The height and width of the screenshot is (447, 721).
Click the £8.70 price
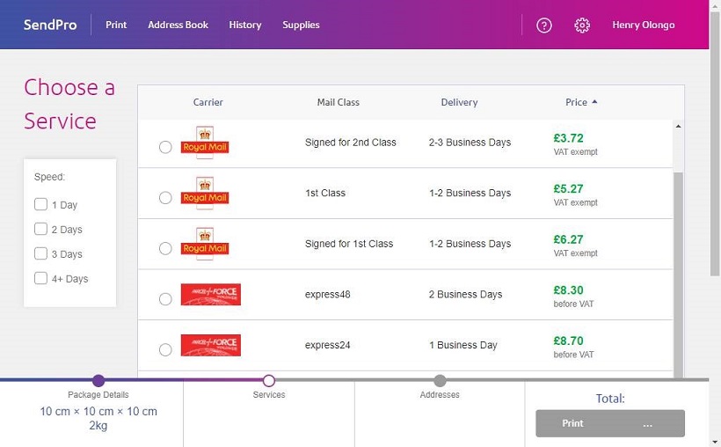coord(568,341)
